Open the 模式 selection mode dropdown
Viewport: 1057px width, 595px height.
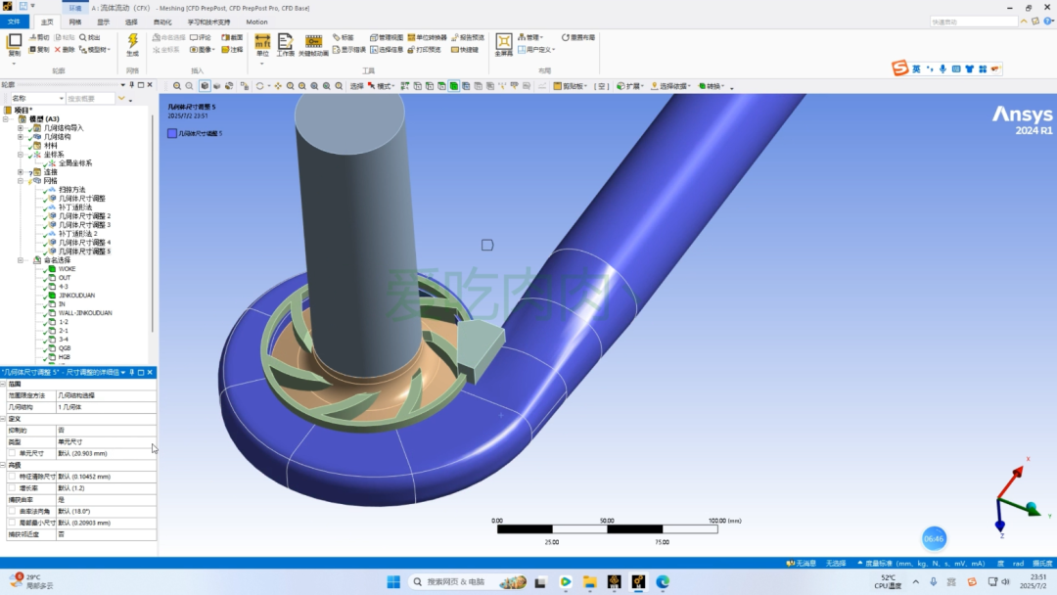click(x=382, y=86)
